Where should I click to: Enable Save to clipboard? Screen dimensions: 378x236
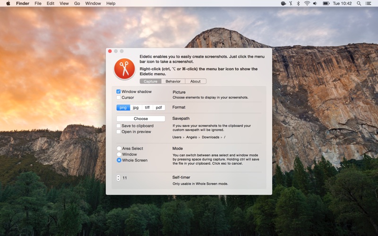pos(119,126)
